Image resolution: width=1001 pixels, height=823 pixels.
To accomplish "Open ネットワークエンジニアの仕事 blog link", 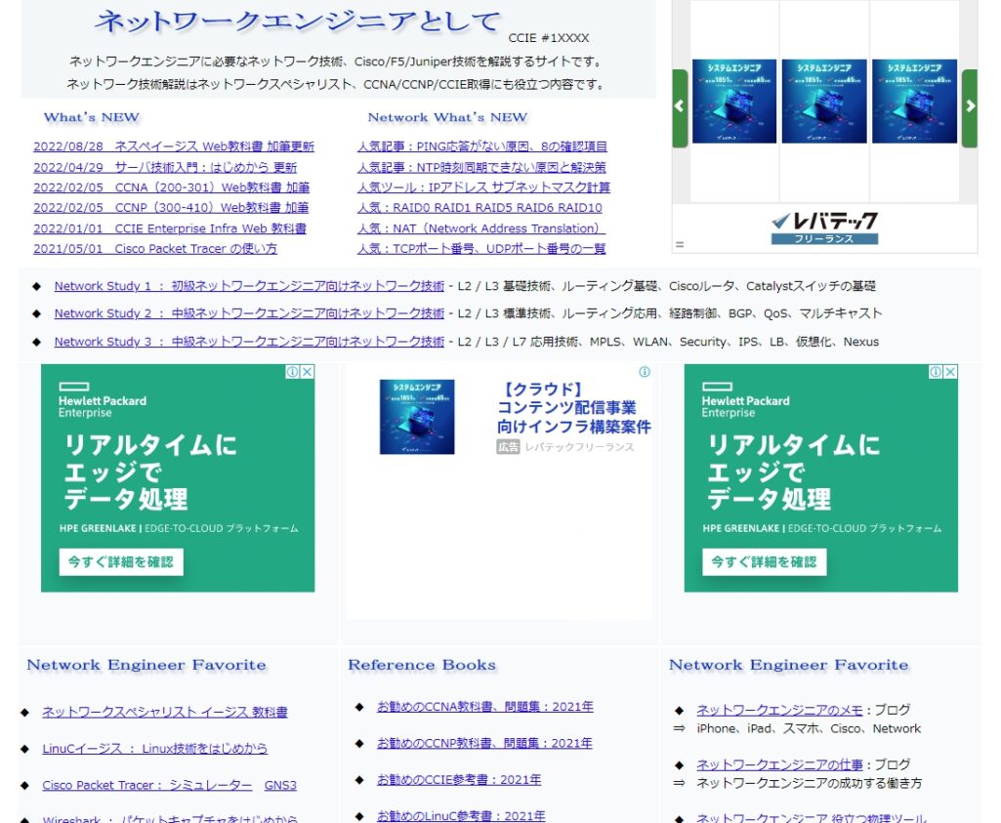I will [779, 765].
